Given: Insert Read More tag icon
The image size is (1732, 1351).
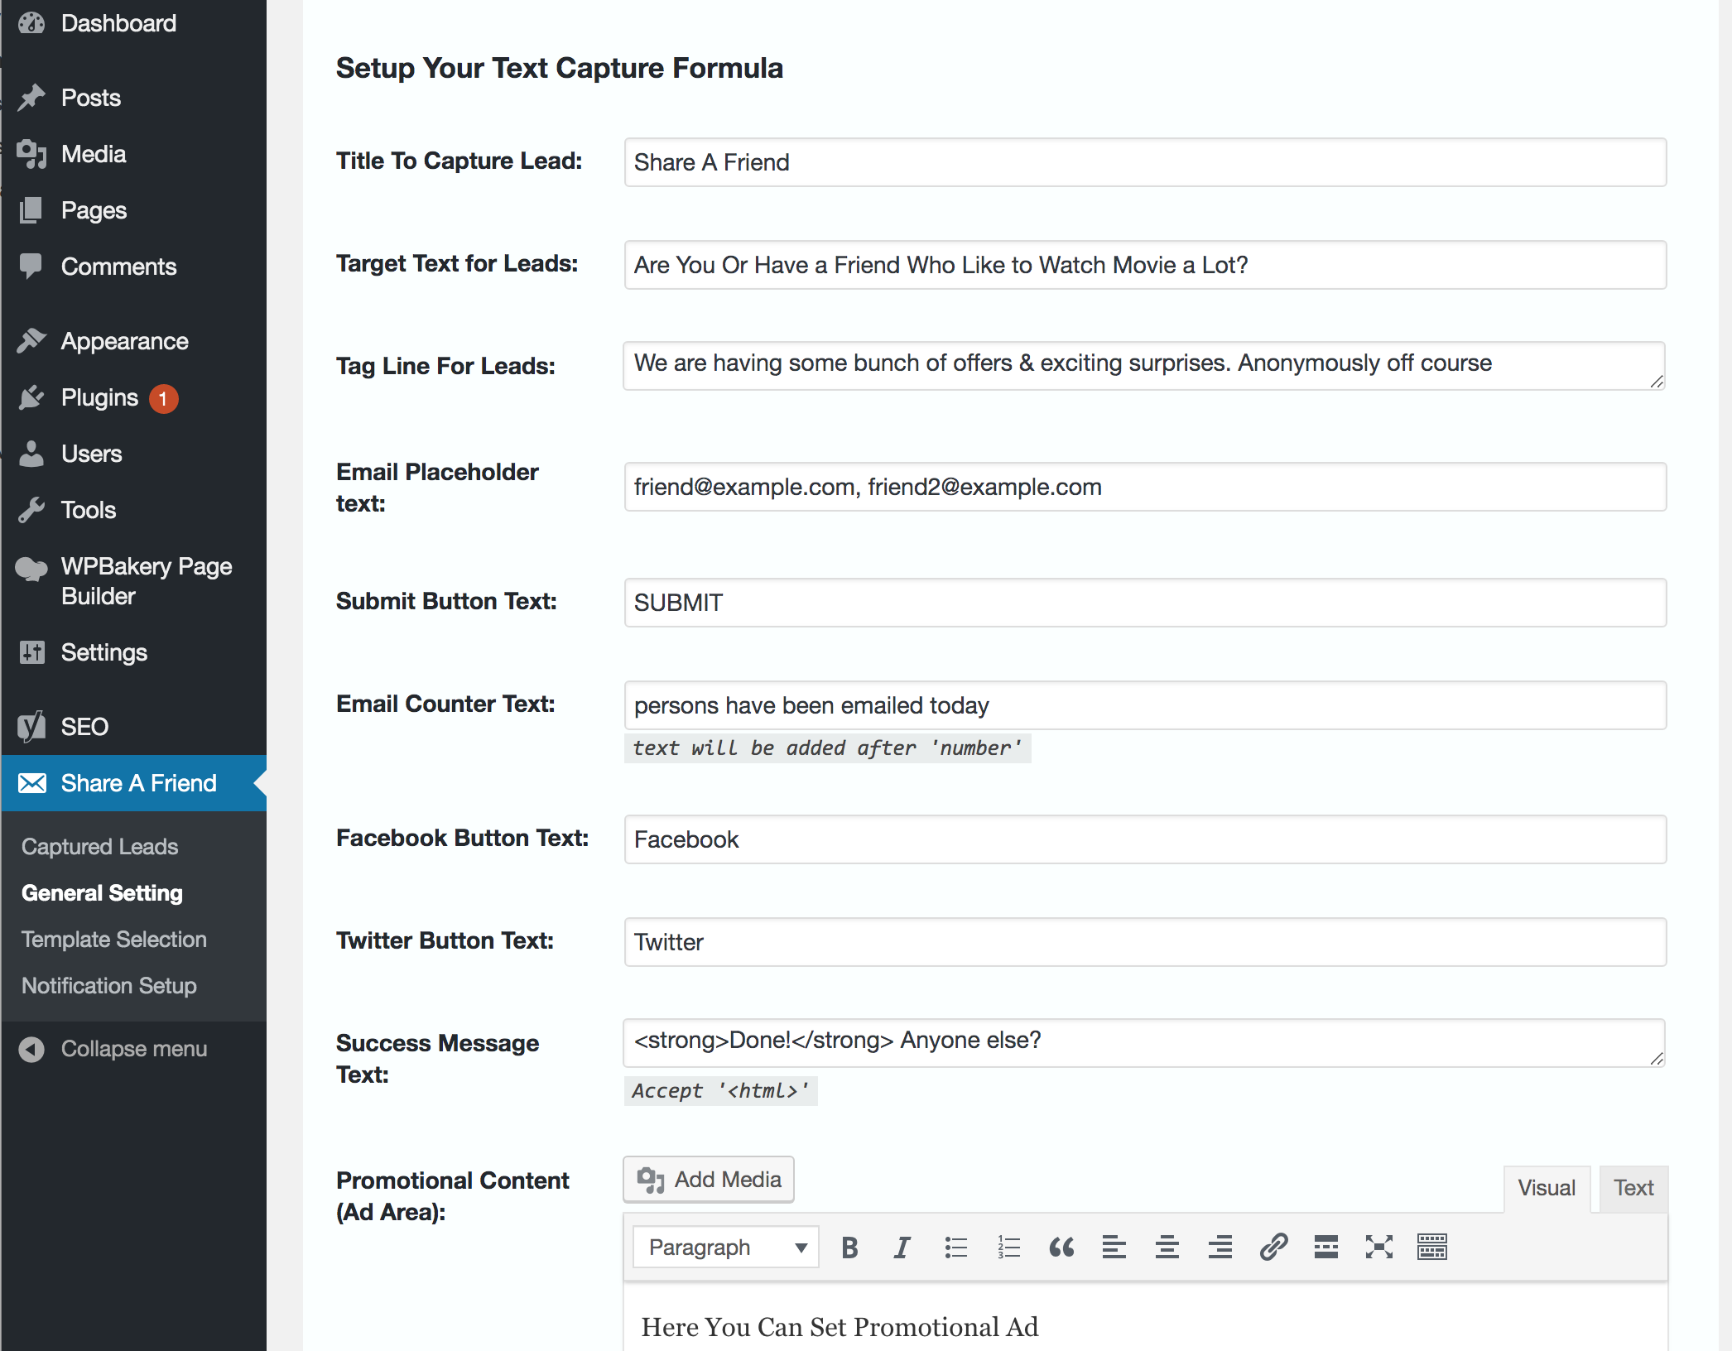Looking at the screenshot, I should pyautogui.click(x=1325, y=1247).
